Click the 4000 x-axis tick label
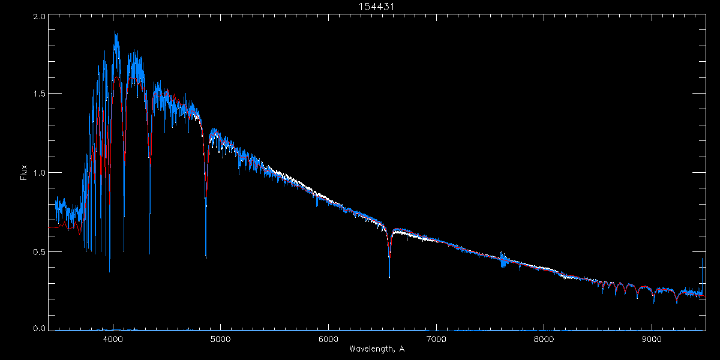Viewport: 720px width, 360px height. click(113, 338)
